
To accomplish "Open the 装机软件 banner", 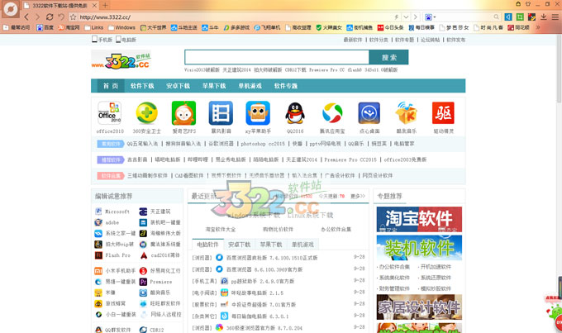I will pos(419,248).
